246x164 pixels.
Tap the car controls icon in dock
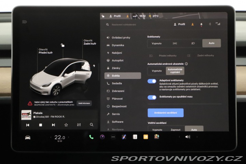tap(28, 138)
